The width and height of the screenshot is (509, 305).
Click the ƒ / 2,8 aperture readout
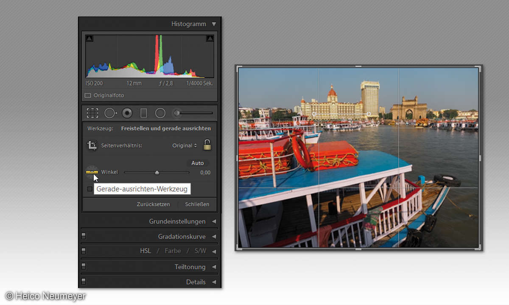[x=166, y=83]
